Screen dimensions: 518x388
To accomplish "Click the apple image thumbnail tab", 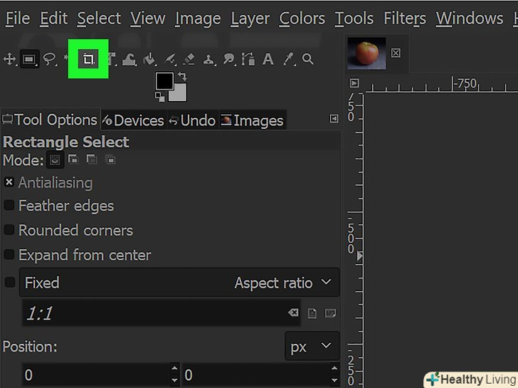I will click(x=366, y=53).
